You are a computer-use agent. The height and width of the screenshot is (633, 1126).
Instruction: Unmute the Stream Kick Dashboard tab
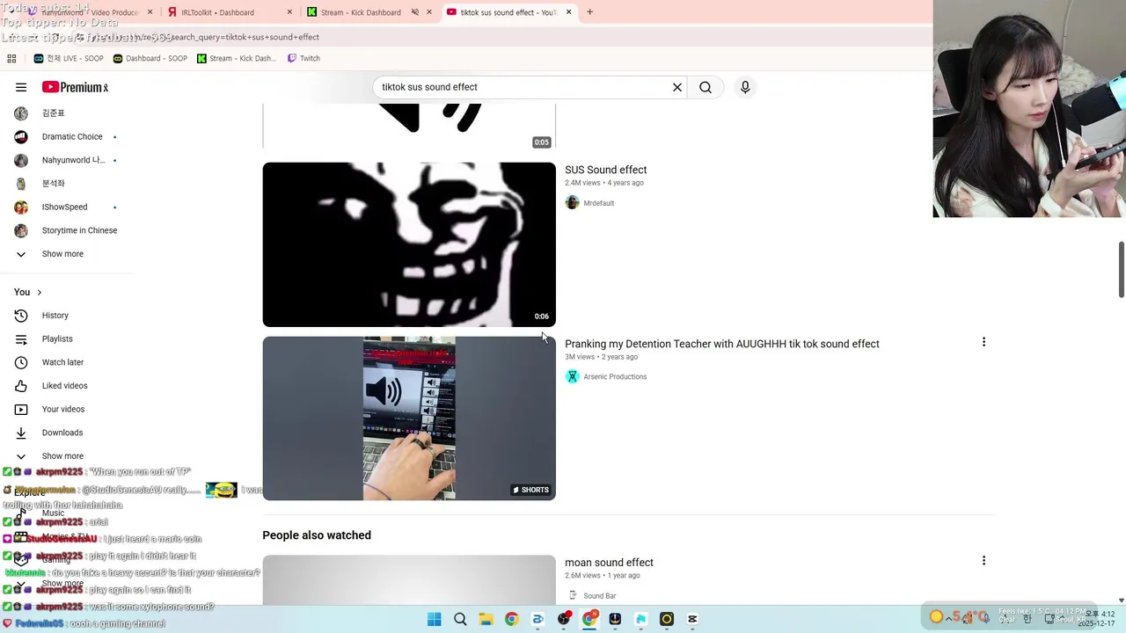[414, 12]
